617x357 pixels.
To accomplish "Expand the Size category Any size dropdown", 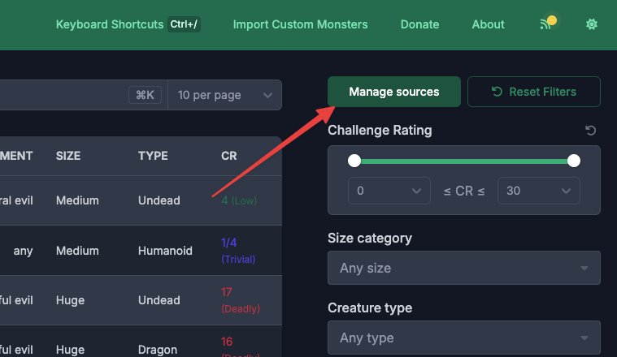I will (463, 268).
